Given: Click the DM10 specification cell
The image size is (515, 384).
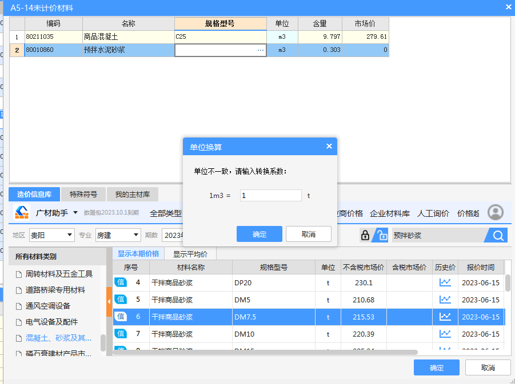Looking at the screenshot, I should 274,334.
